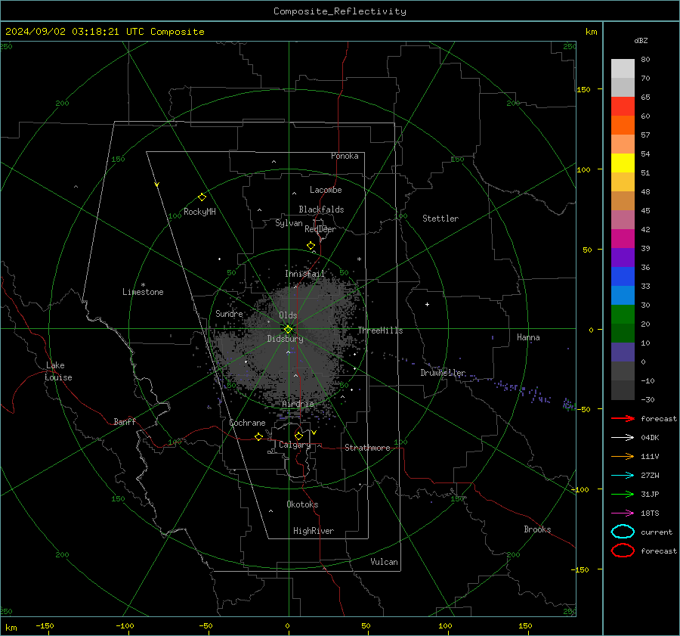Click the magenta 18TS arrow icon

point(623,513)
